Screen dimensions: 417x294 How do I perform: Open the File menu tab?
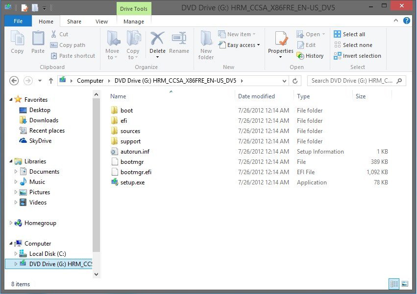(x=18, y=22)
